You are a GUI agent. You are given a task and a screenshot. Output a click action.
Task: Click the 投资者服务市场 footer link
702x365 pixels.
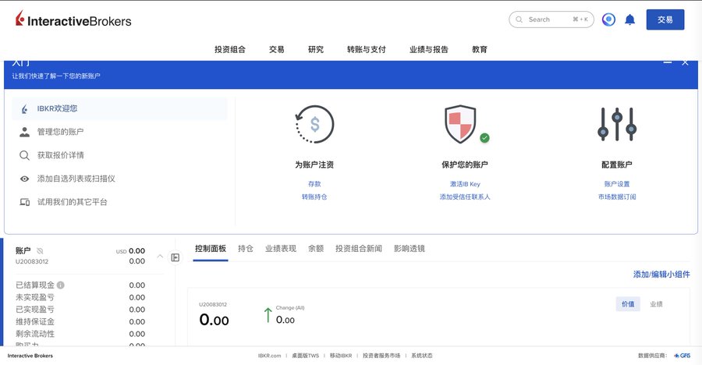tap(381, 356)
